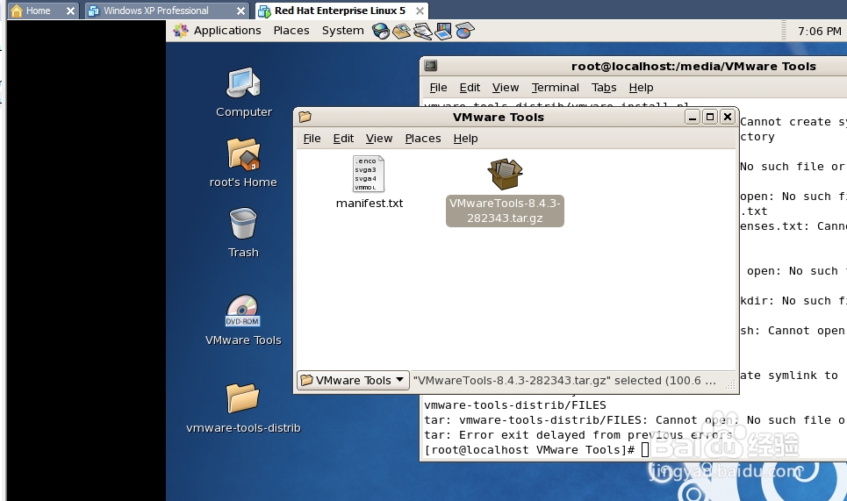
Task: Expand the VMware Tools location dropdown button
Action: pyautogui.click(x=353, y=380)
